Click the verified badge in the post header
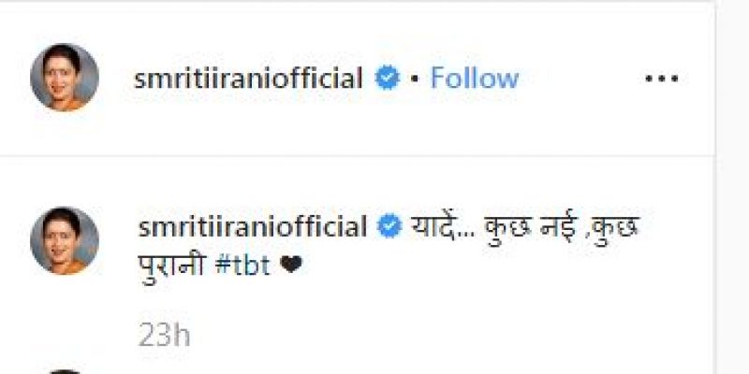Image resolution: width=749 pixels, height=374 pixels. [x=386, y=79]
